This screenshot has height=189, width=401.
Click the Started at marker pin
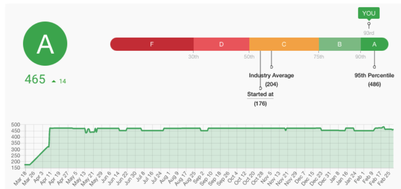tap(260, 88)
